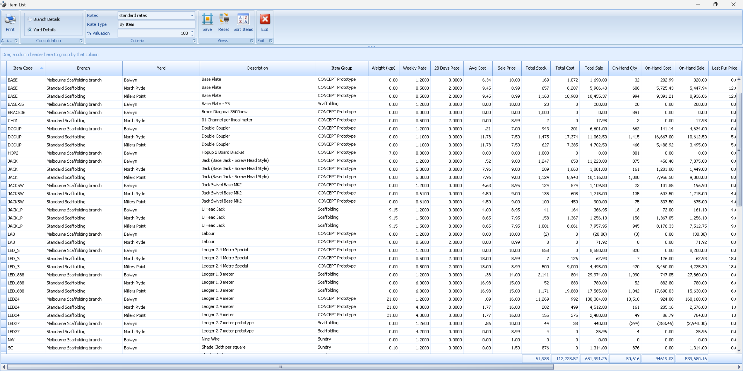Select the Branch Details radio button
743x371 pixels.
point(30,19)
